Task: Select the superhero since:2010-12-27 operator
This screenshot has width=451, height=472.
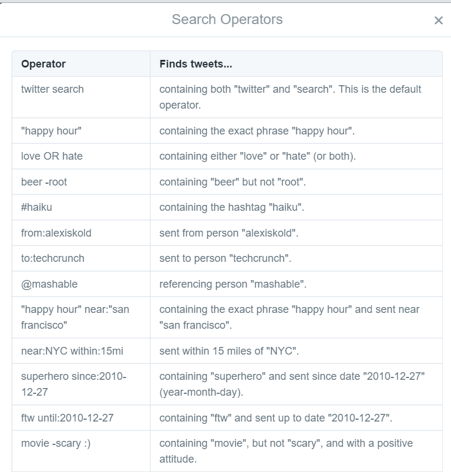Action: tap(73, 384)
